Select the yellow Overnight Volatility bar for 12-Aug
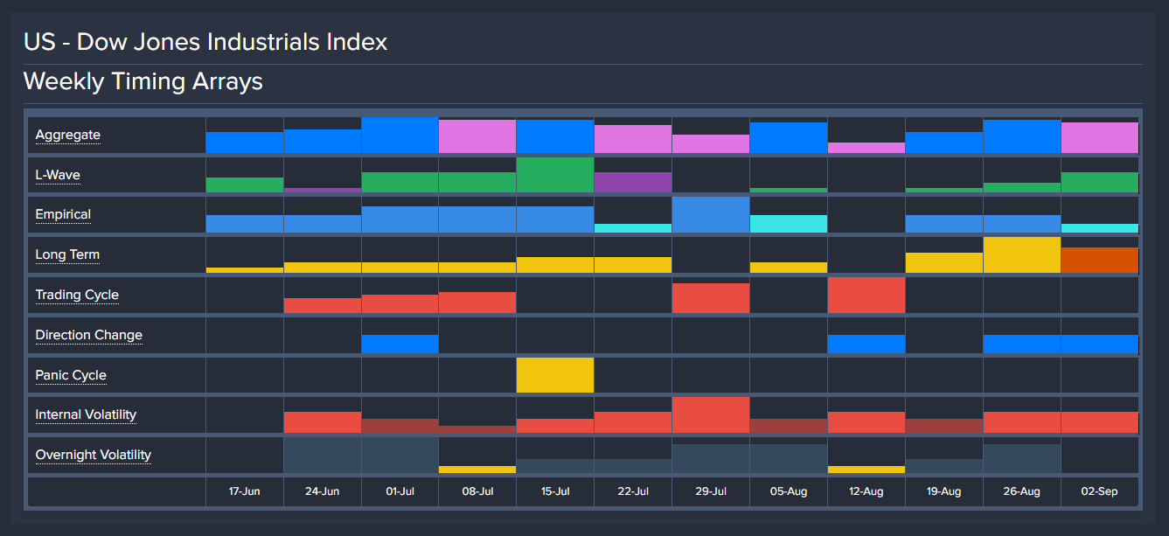The height and width of the screenshot is (536, 1169). coord(866,470)
